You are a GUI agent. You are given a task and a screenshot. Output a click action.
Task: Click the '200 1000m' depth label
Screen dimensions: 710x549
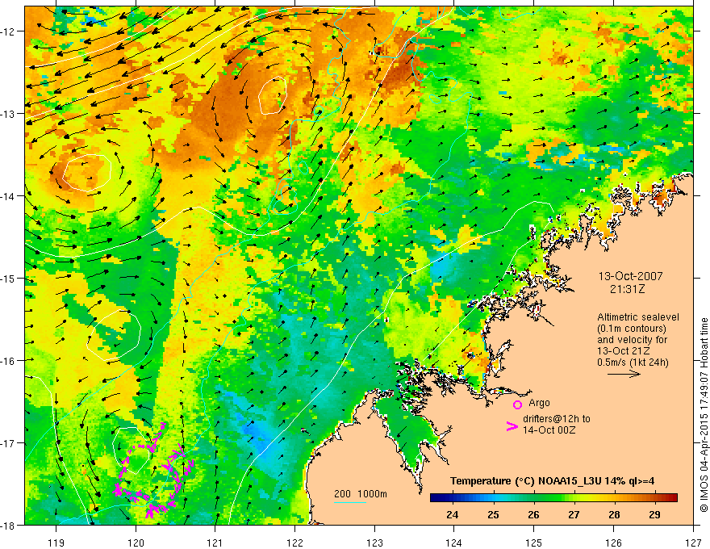(361, 494)
